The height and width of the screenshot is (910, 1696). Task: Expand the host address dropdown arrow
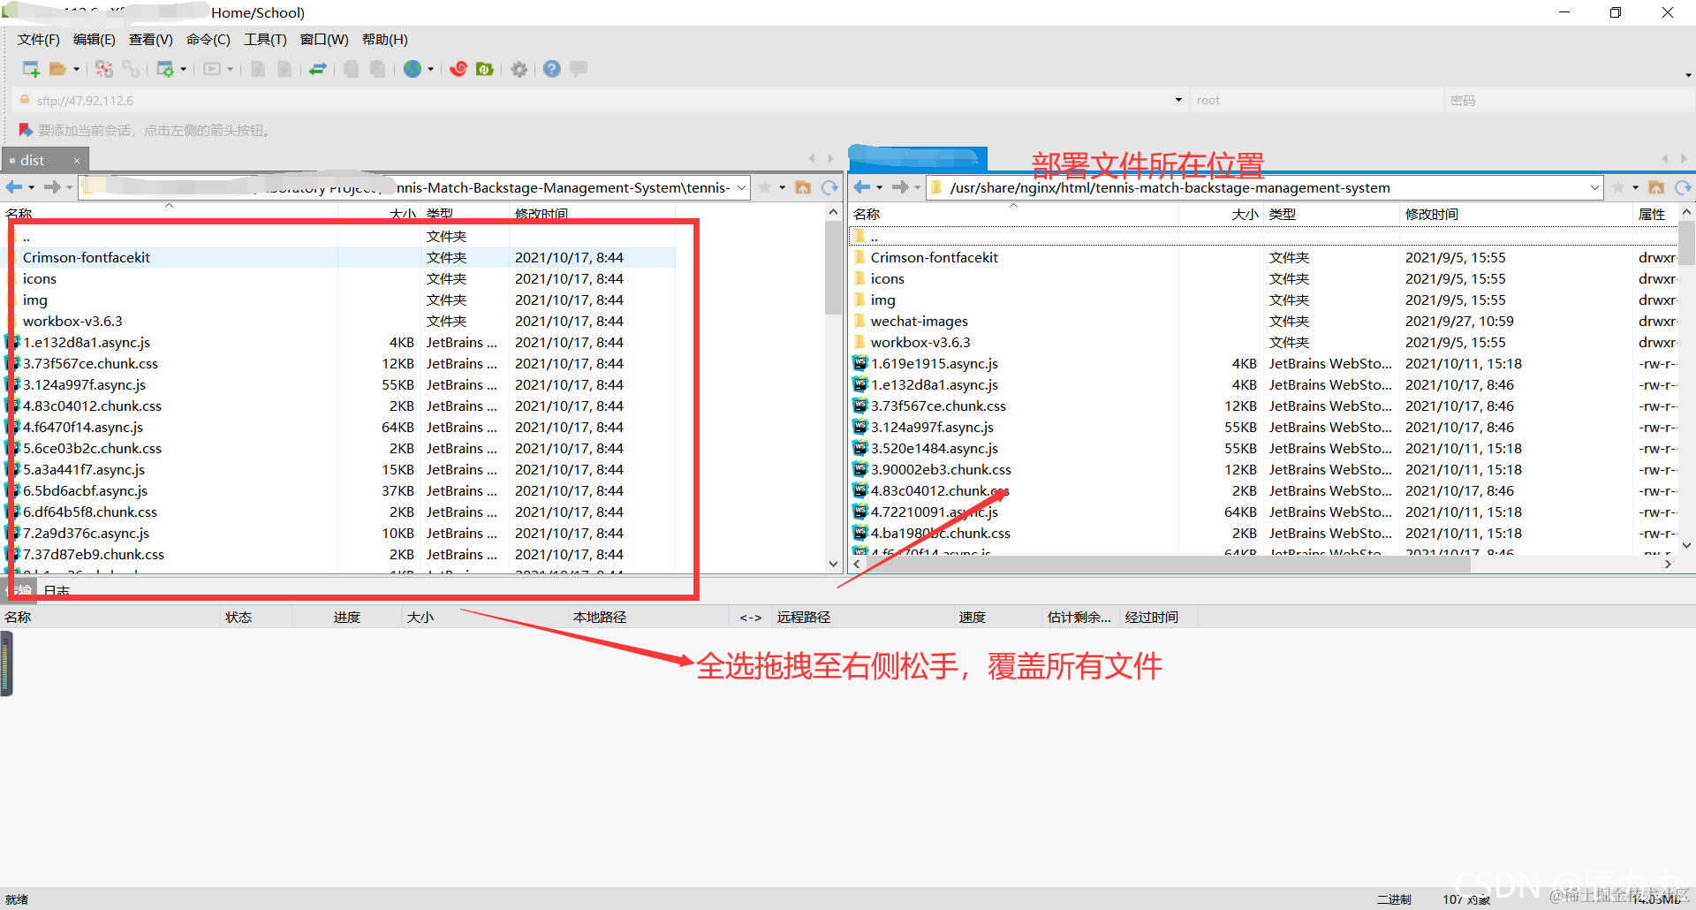[1178, 100]
